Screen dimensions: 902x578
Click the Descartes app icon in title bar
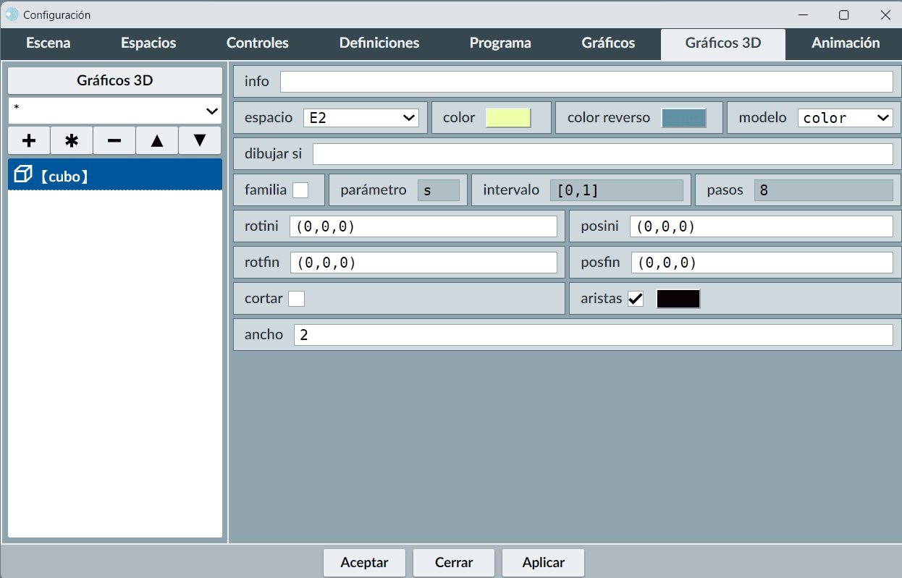(12, 14)
